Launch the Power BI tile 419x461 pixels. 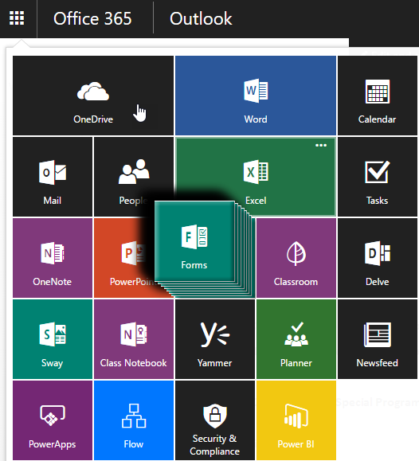296,420
